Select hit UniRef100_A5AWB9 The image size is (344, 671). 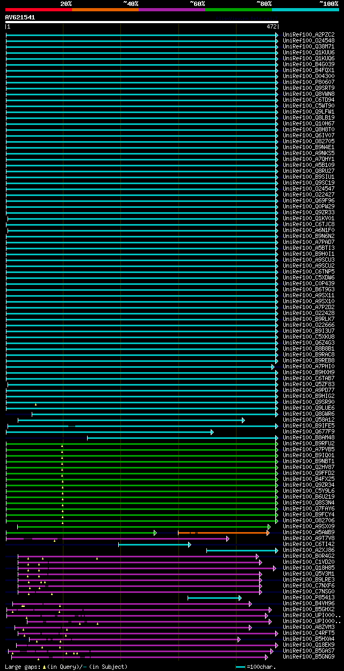(309, 533)
